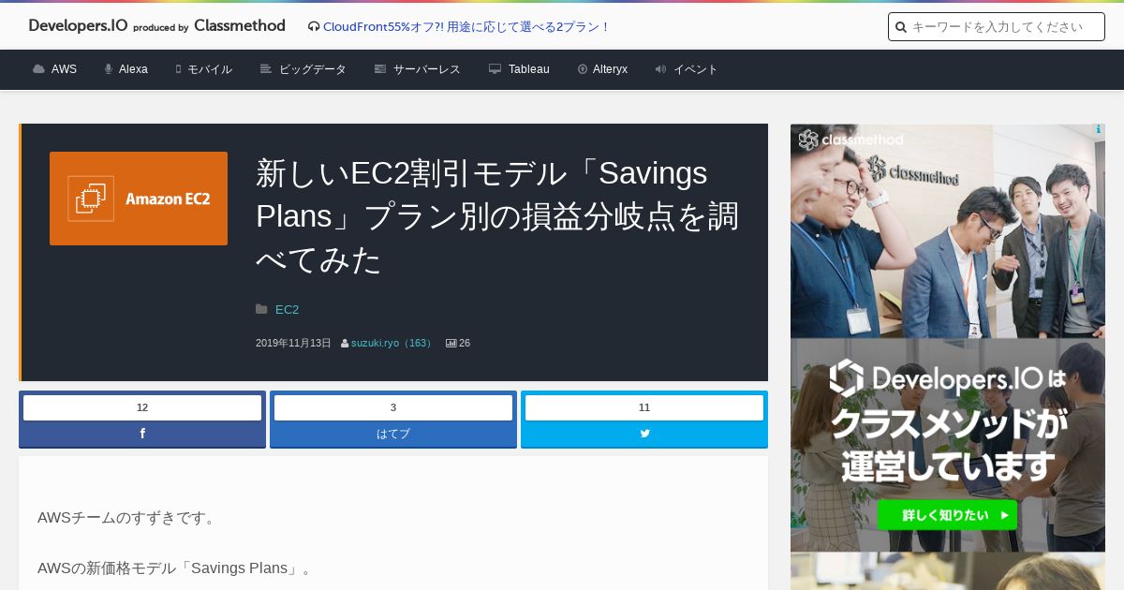Click the Twitter share count 11

tap(644, 407)
